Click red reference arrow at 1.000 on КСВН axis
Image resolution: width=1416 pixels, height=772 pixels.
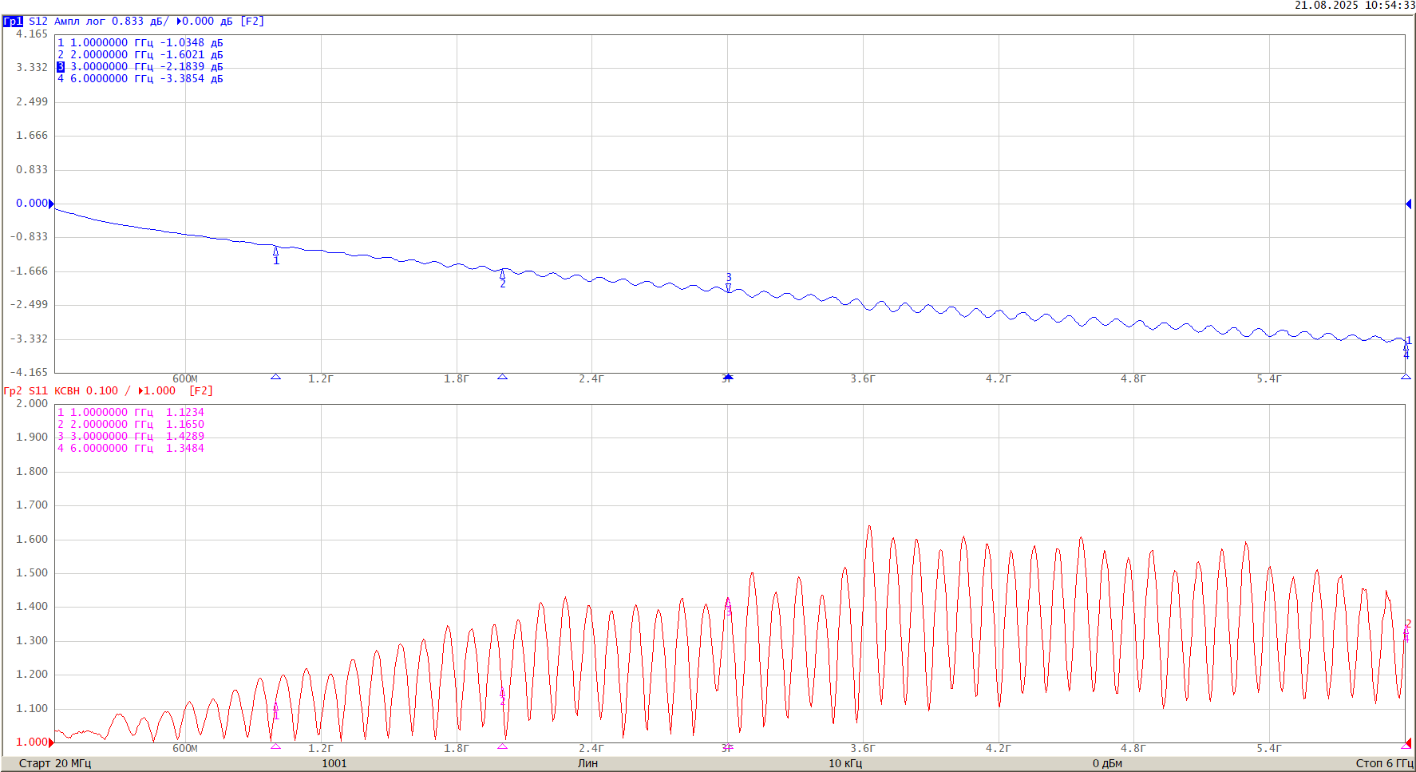(51, 742)
